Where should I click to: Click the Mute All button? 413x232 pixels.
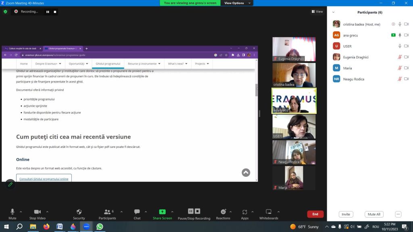[374, 214]
